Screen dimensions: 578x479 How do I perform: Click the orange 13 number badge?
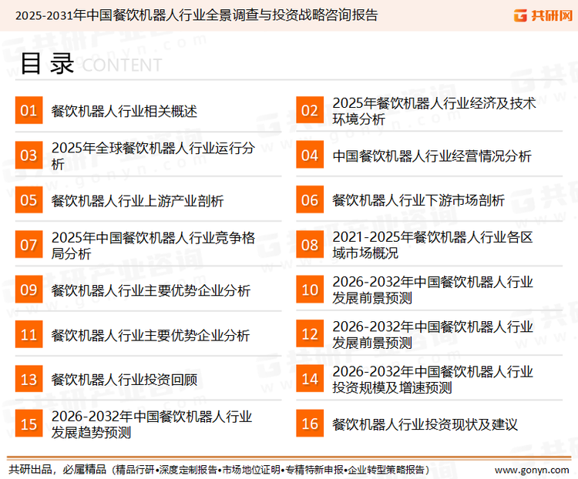[29, 380]
